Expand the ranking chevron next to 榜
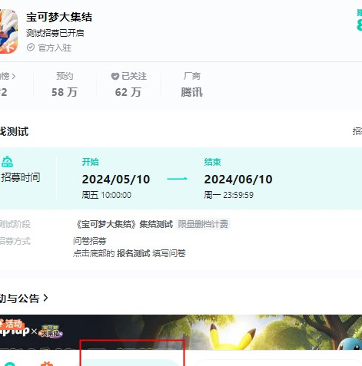 14,76
